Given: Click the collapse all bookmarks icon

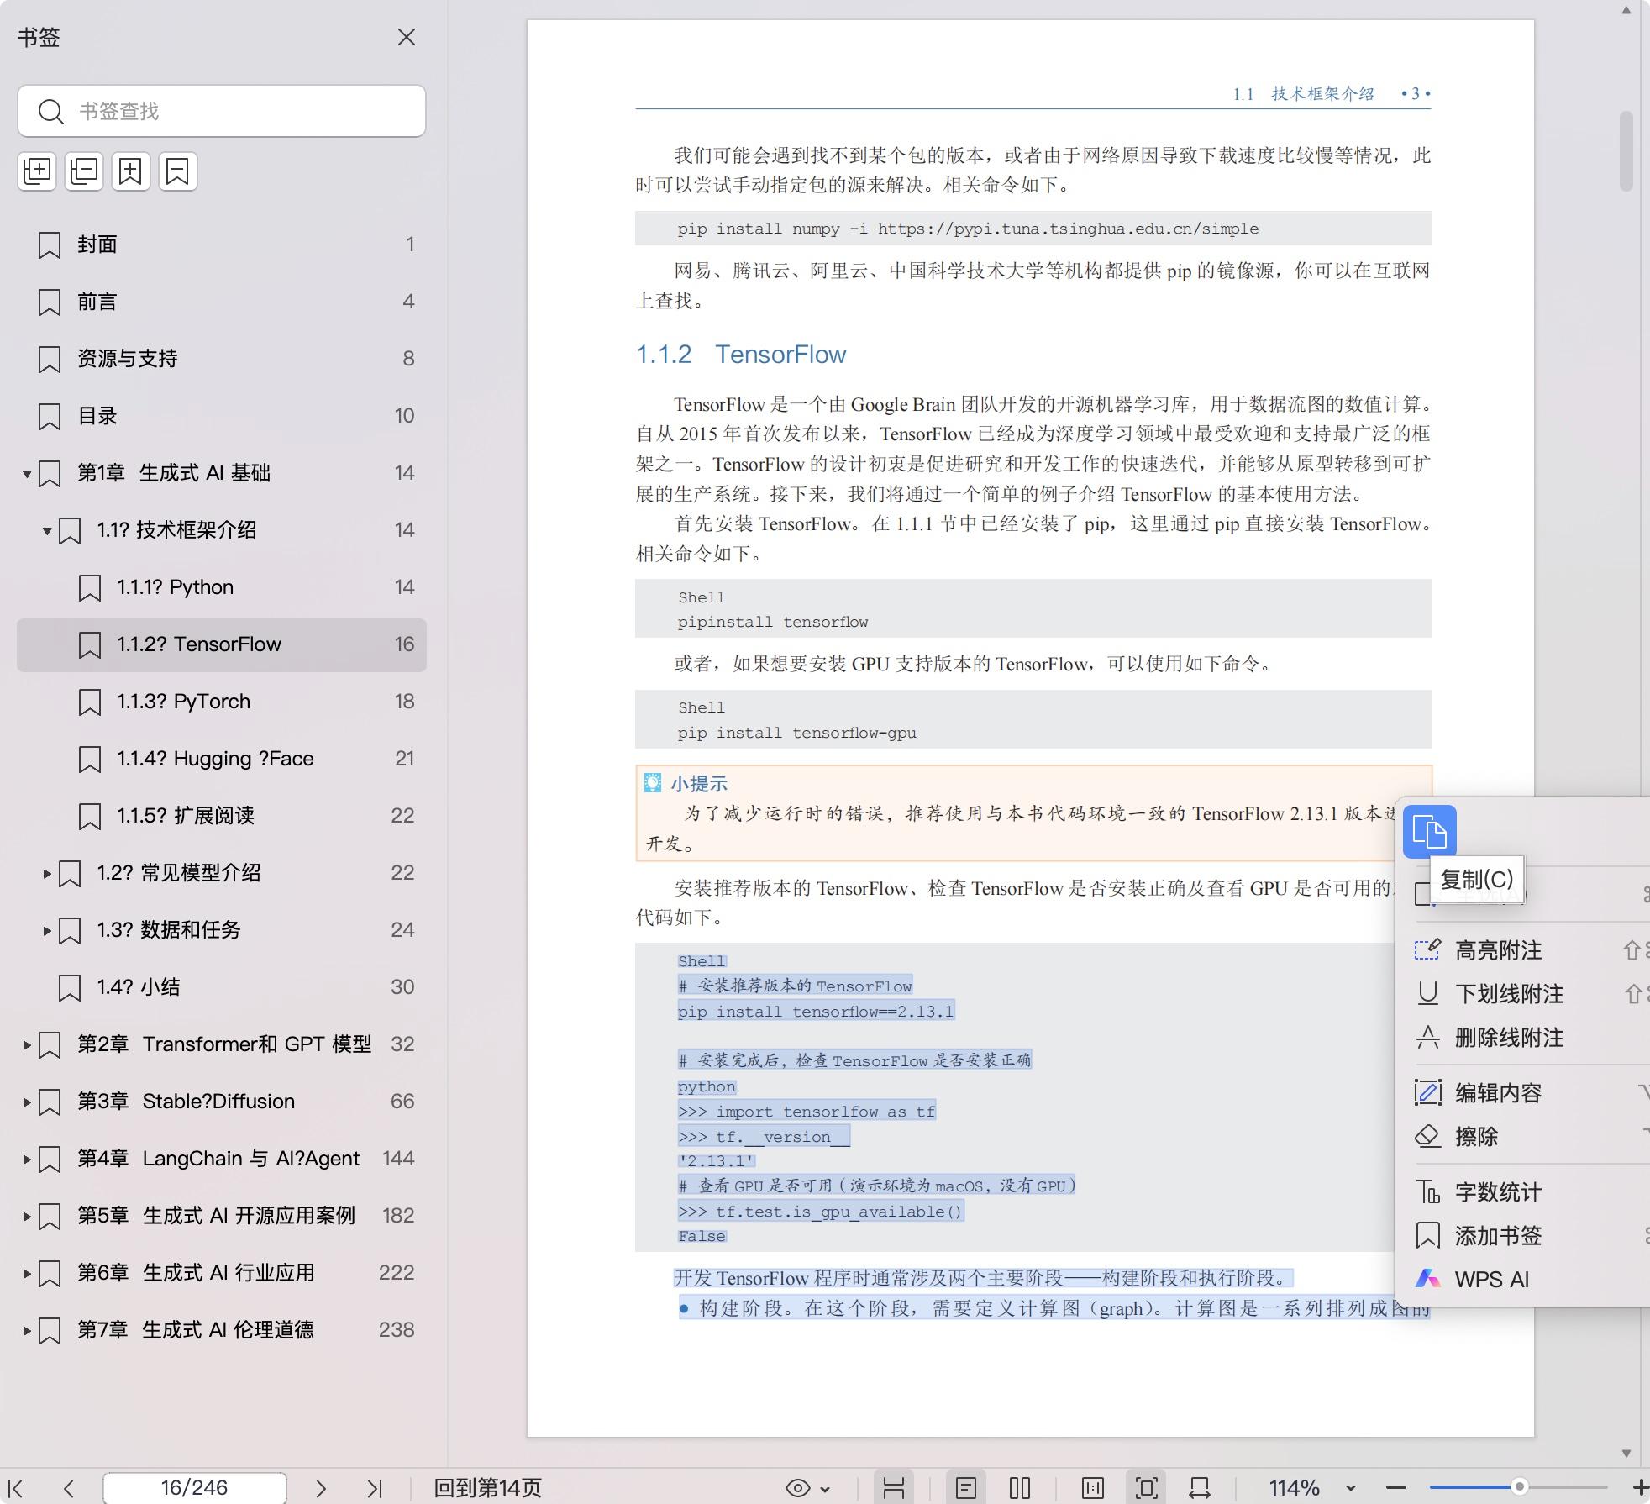Looking at the screenshot, I should [84, 171].
